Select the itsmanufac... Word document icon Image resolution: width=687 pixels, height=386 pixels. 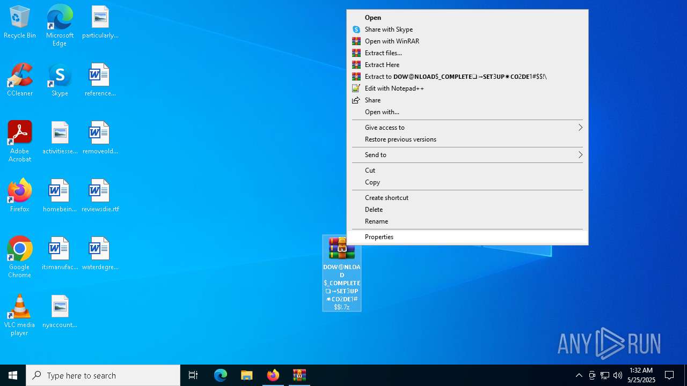[60, 254]
